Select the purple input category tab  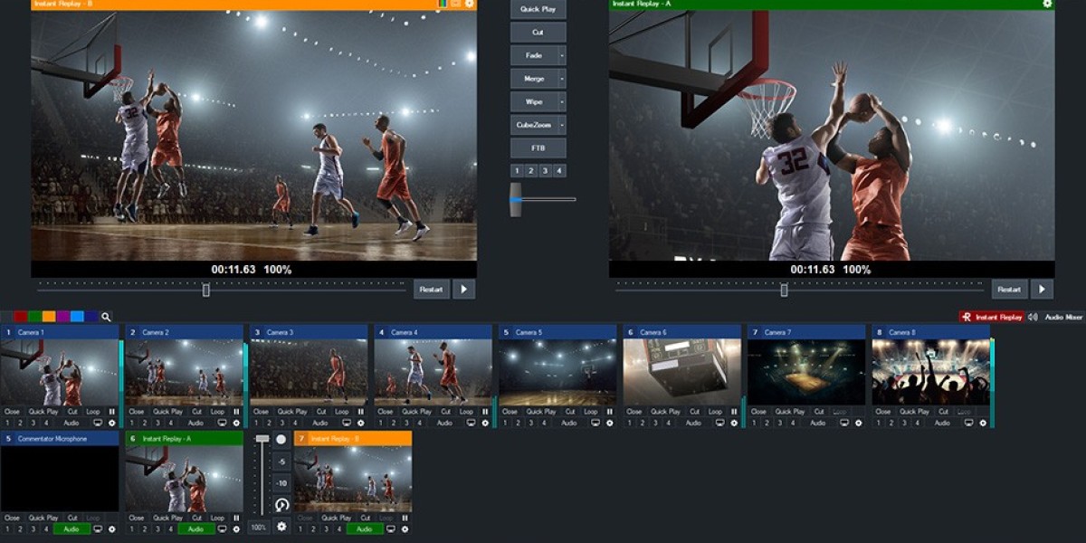[x=63, y=317]
